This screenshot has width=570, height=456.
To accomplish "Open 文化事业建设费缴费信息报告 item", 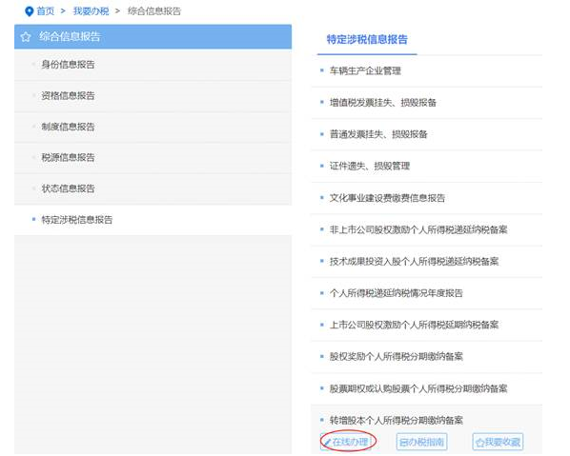I will [427, 198].
